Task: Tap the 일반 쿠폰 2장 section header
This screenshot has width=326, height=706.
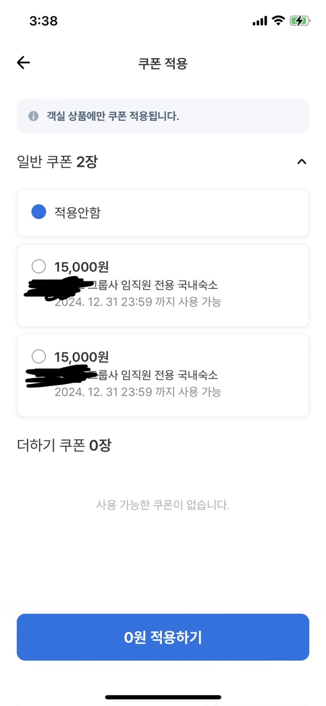Action: click(57, 162)
